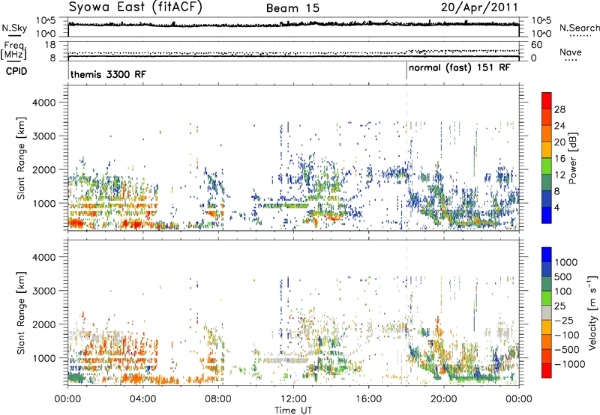Click light green Power colorbar segment between 12 and 16
This screenshot has width=600, height=415.
pyautogui.click(x=547, y=166)
